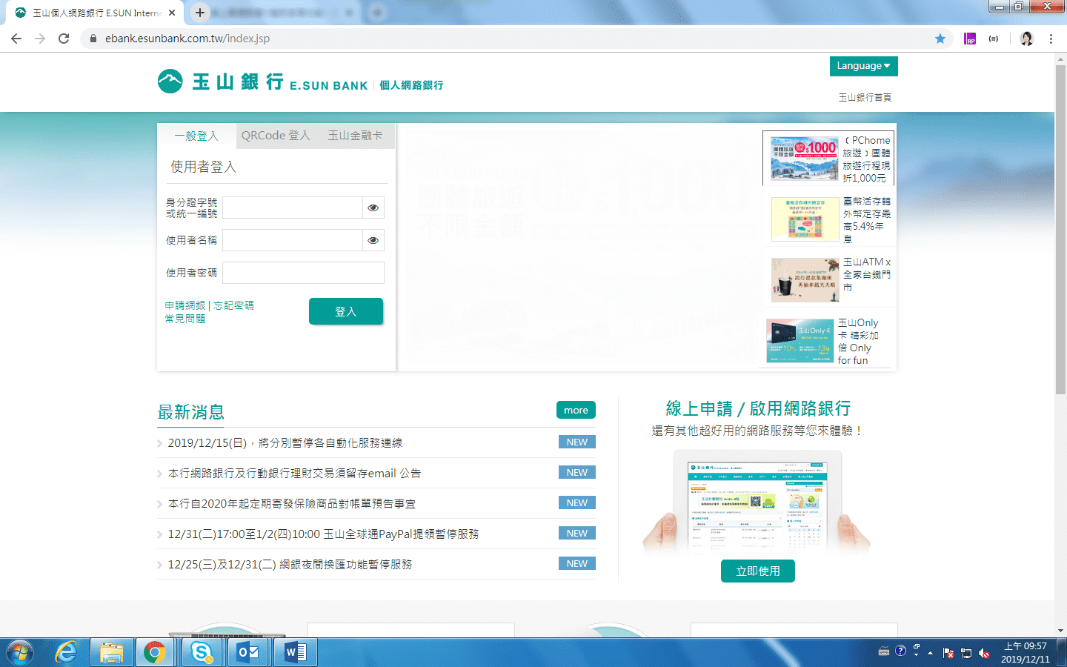Image resolution: width=1067 pixels, height=667 pixels.
Task: Click the tablet online banking preview image
Action: [757, 504]
